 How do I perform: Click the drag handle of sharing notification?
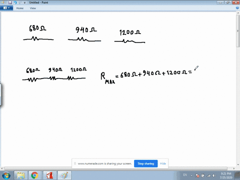point(75,163)
